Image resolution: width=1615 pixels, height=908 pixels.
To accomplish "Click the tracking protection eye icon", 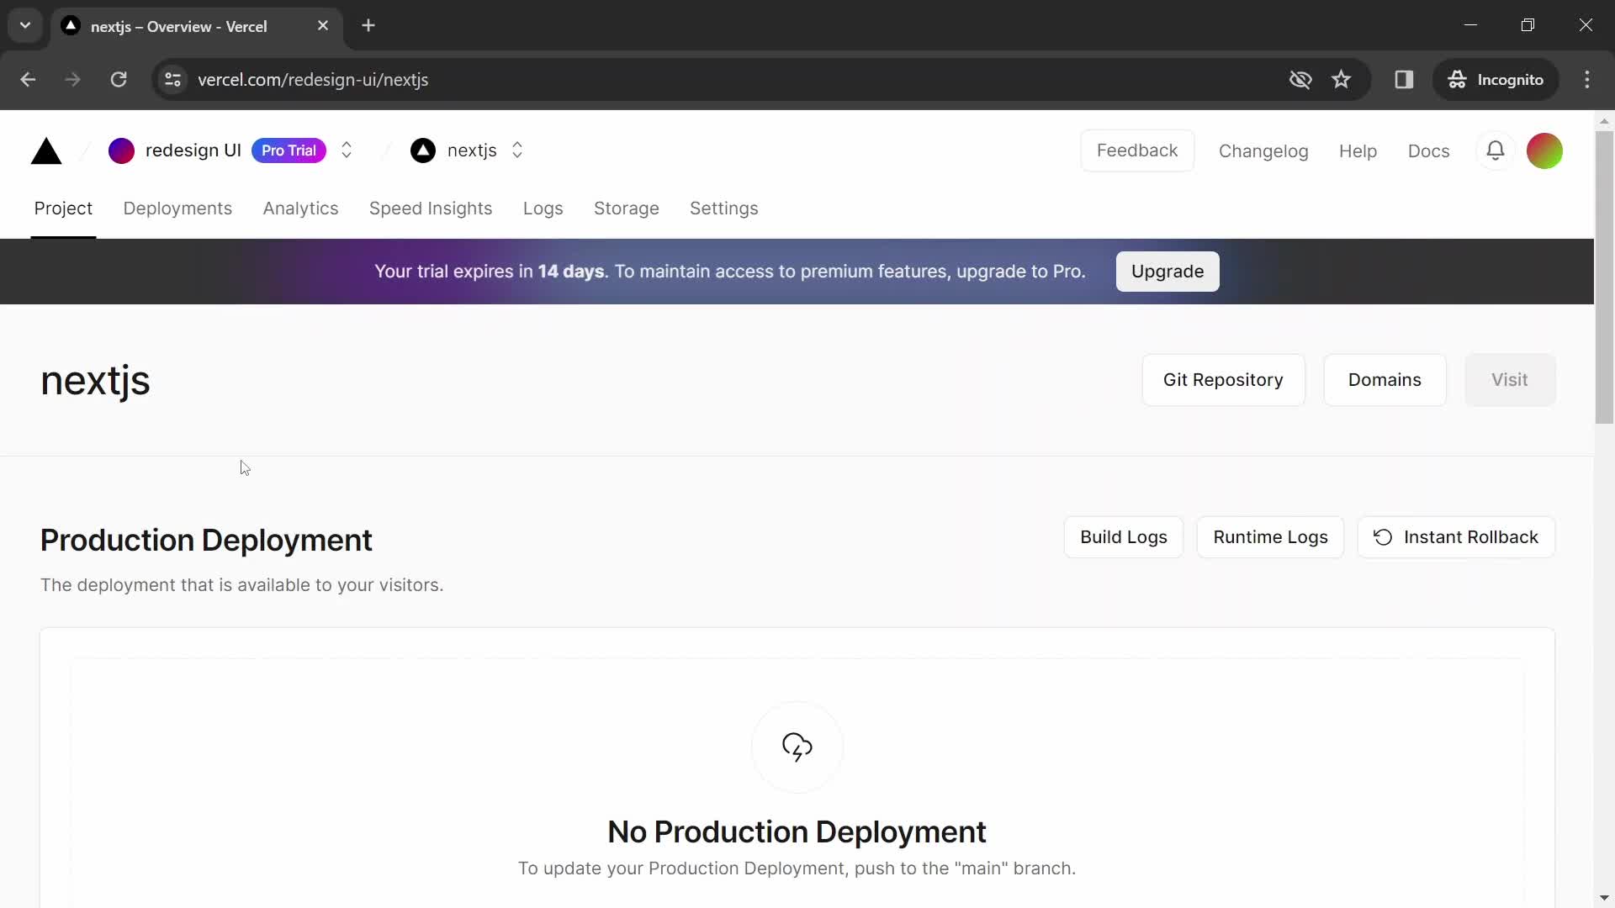I will pos(1300,80).
